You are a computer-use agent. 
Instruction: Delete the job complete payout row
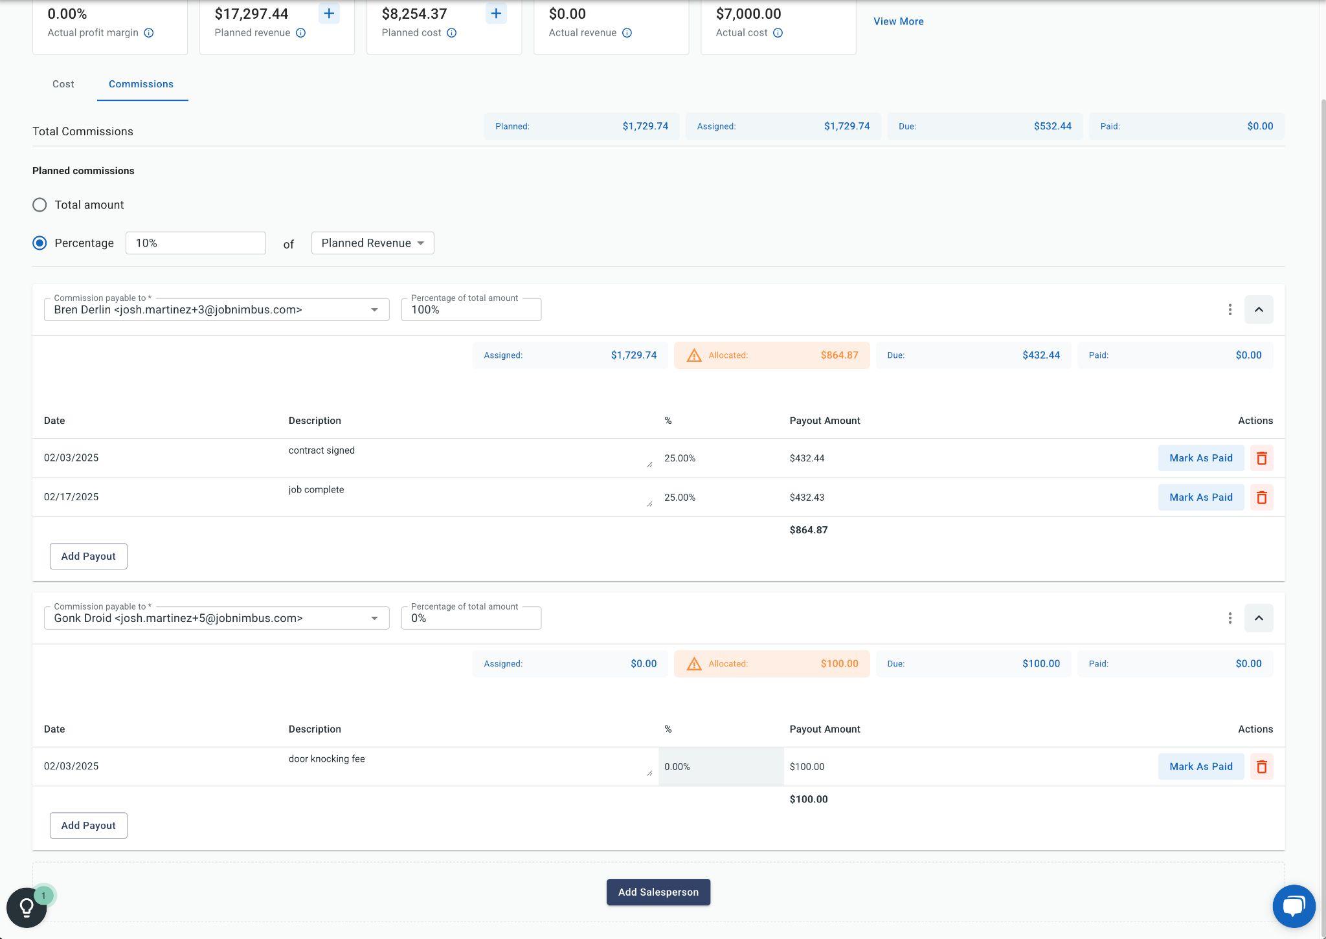click(1261, 498)
